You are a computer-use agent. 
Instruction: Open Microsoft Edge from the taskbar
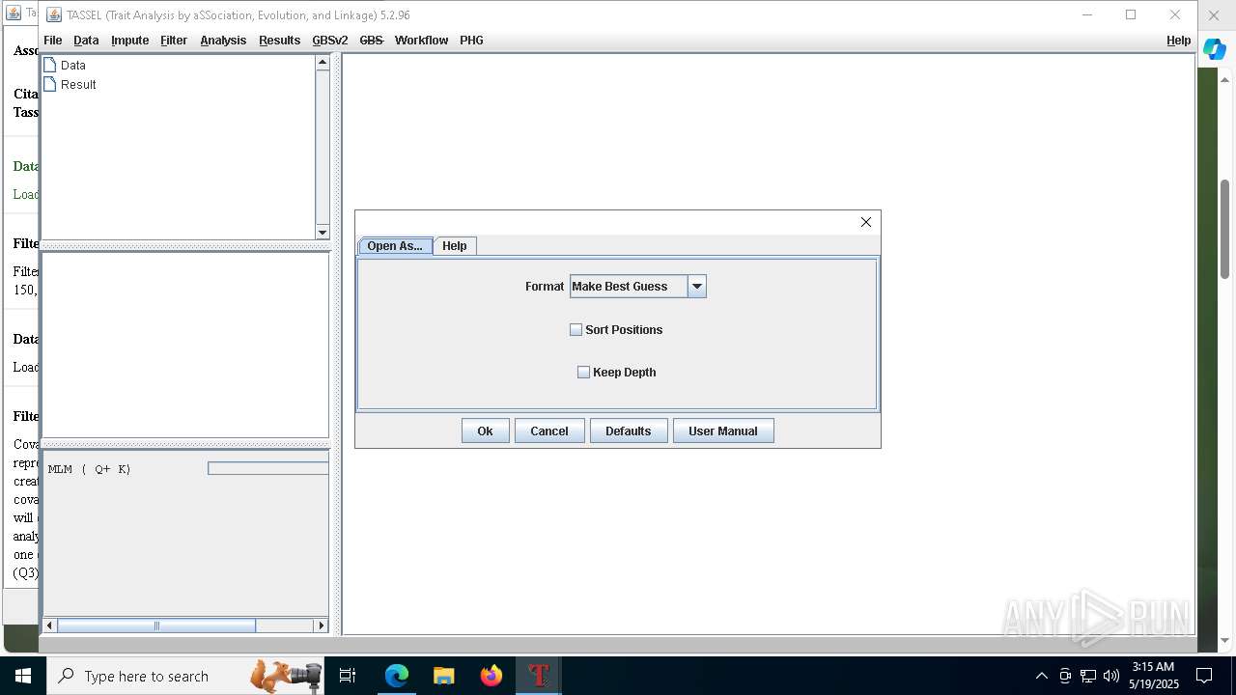[x=397, y=676]
